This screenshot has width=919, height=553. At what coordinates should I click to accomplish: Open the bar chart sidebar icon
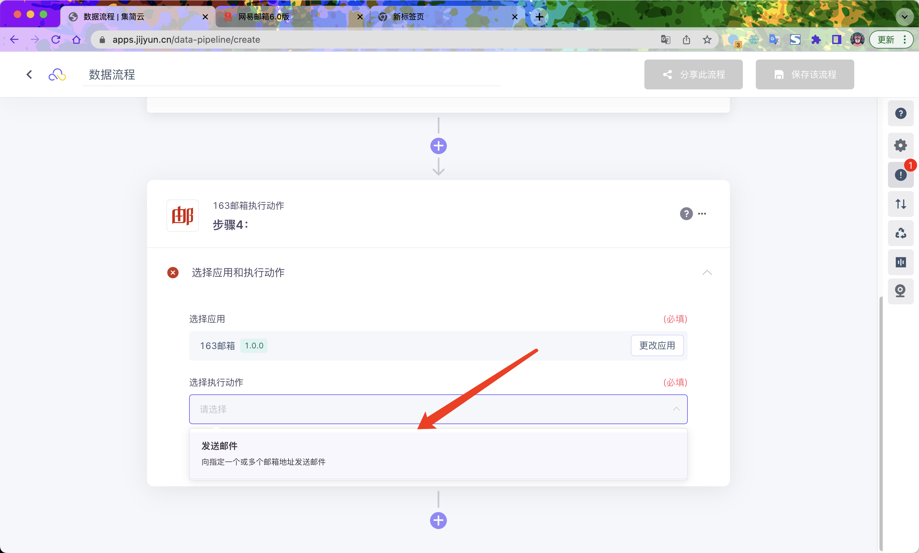(900, 262)
